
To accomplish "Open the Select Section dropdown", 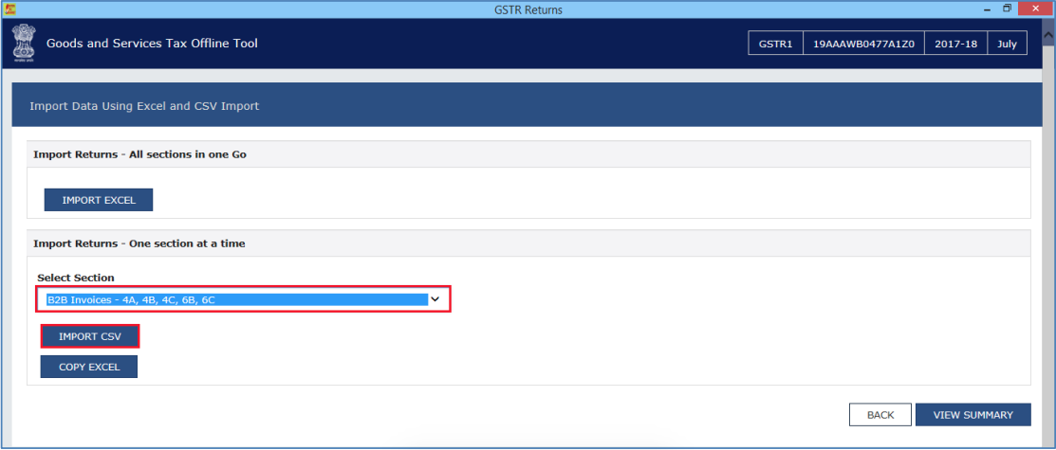I will pyautogui.click(x=243, y=299).
